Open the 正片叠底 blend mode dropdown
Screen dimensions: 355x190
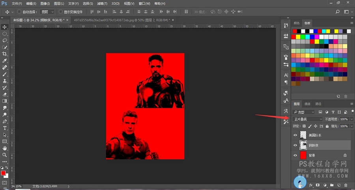point(307,119)
